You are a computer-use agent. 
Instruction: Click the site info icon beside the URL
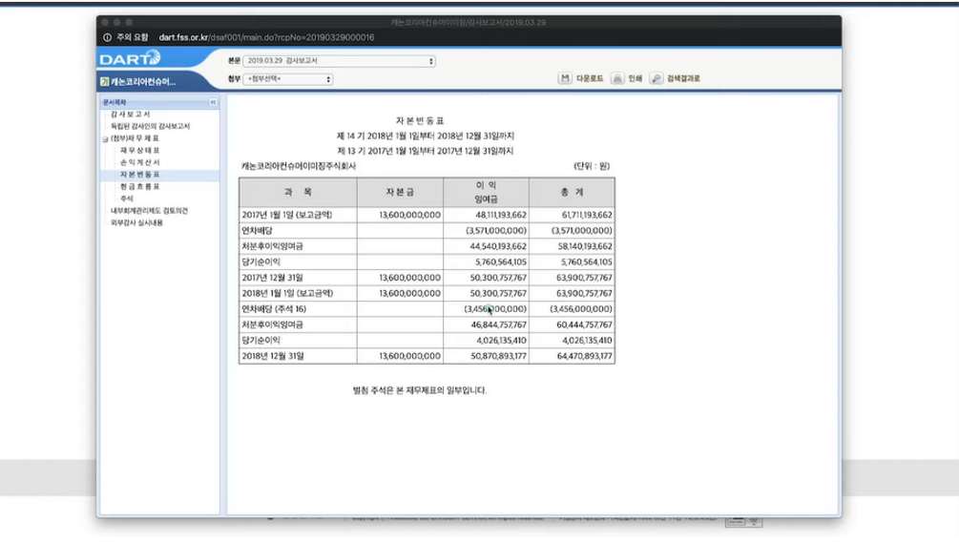tap(107, 37)
